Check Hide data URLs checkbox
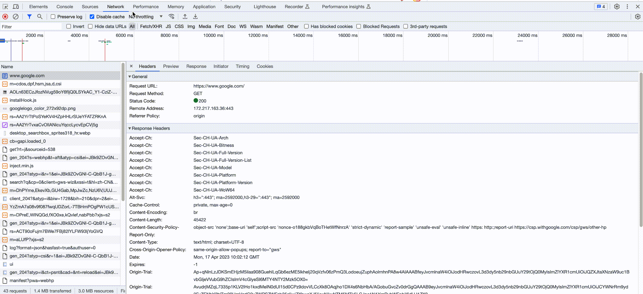Image resolution: width=643 pixels, height=294 pixels. [90, 26]
